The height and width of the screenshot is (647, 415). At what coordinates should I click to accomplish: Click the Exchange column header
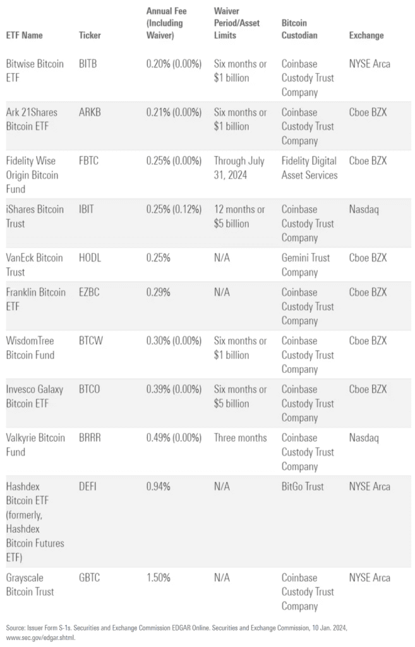point(366,35)
